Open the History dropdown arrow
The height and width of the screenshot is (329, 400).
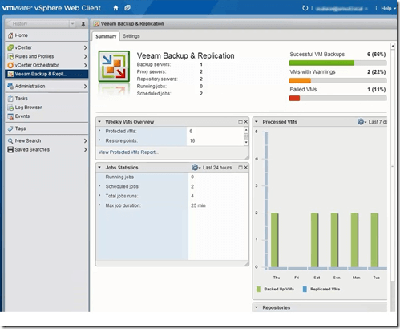[x=72, y=24]
